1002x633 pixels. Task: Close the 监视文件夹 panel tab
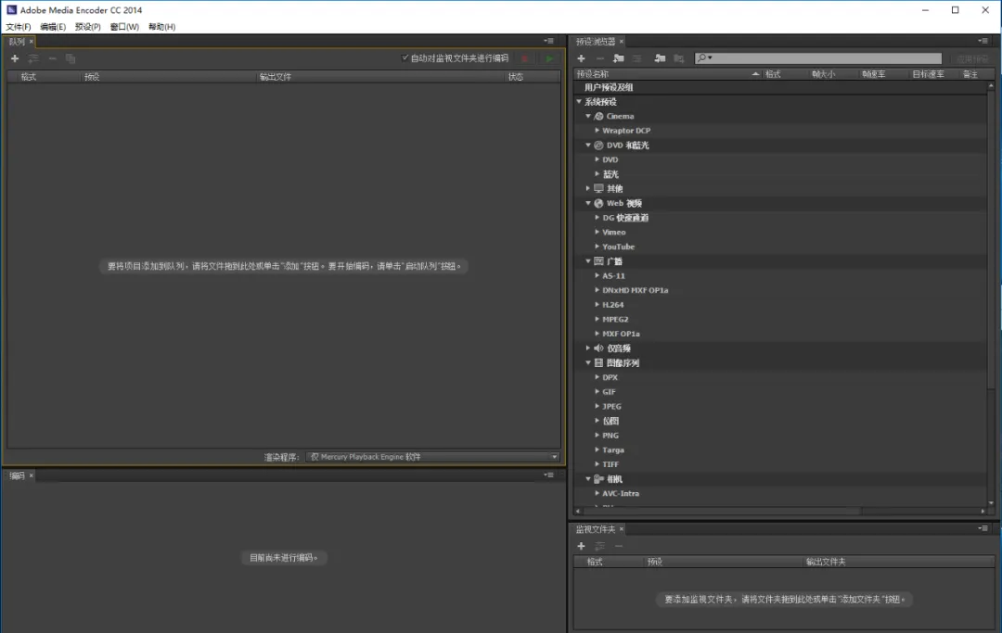(621, 529)
